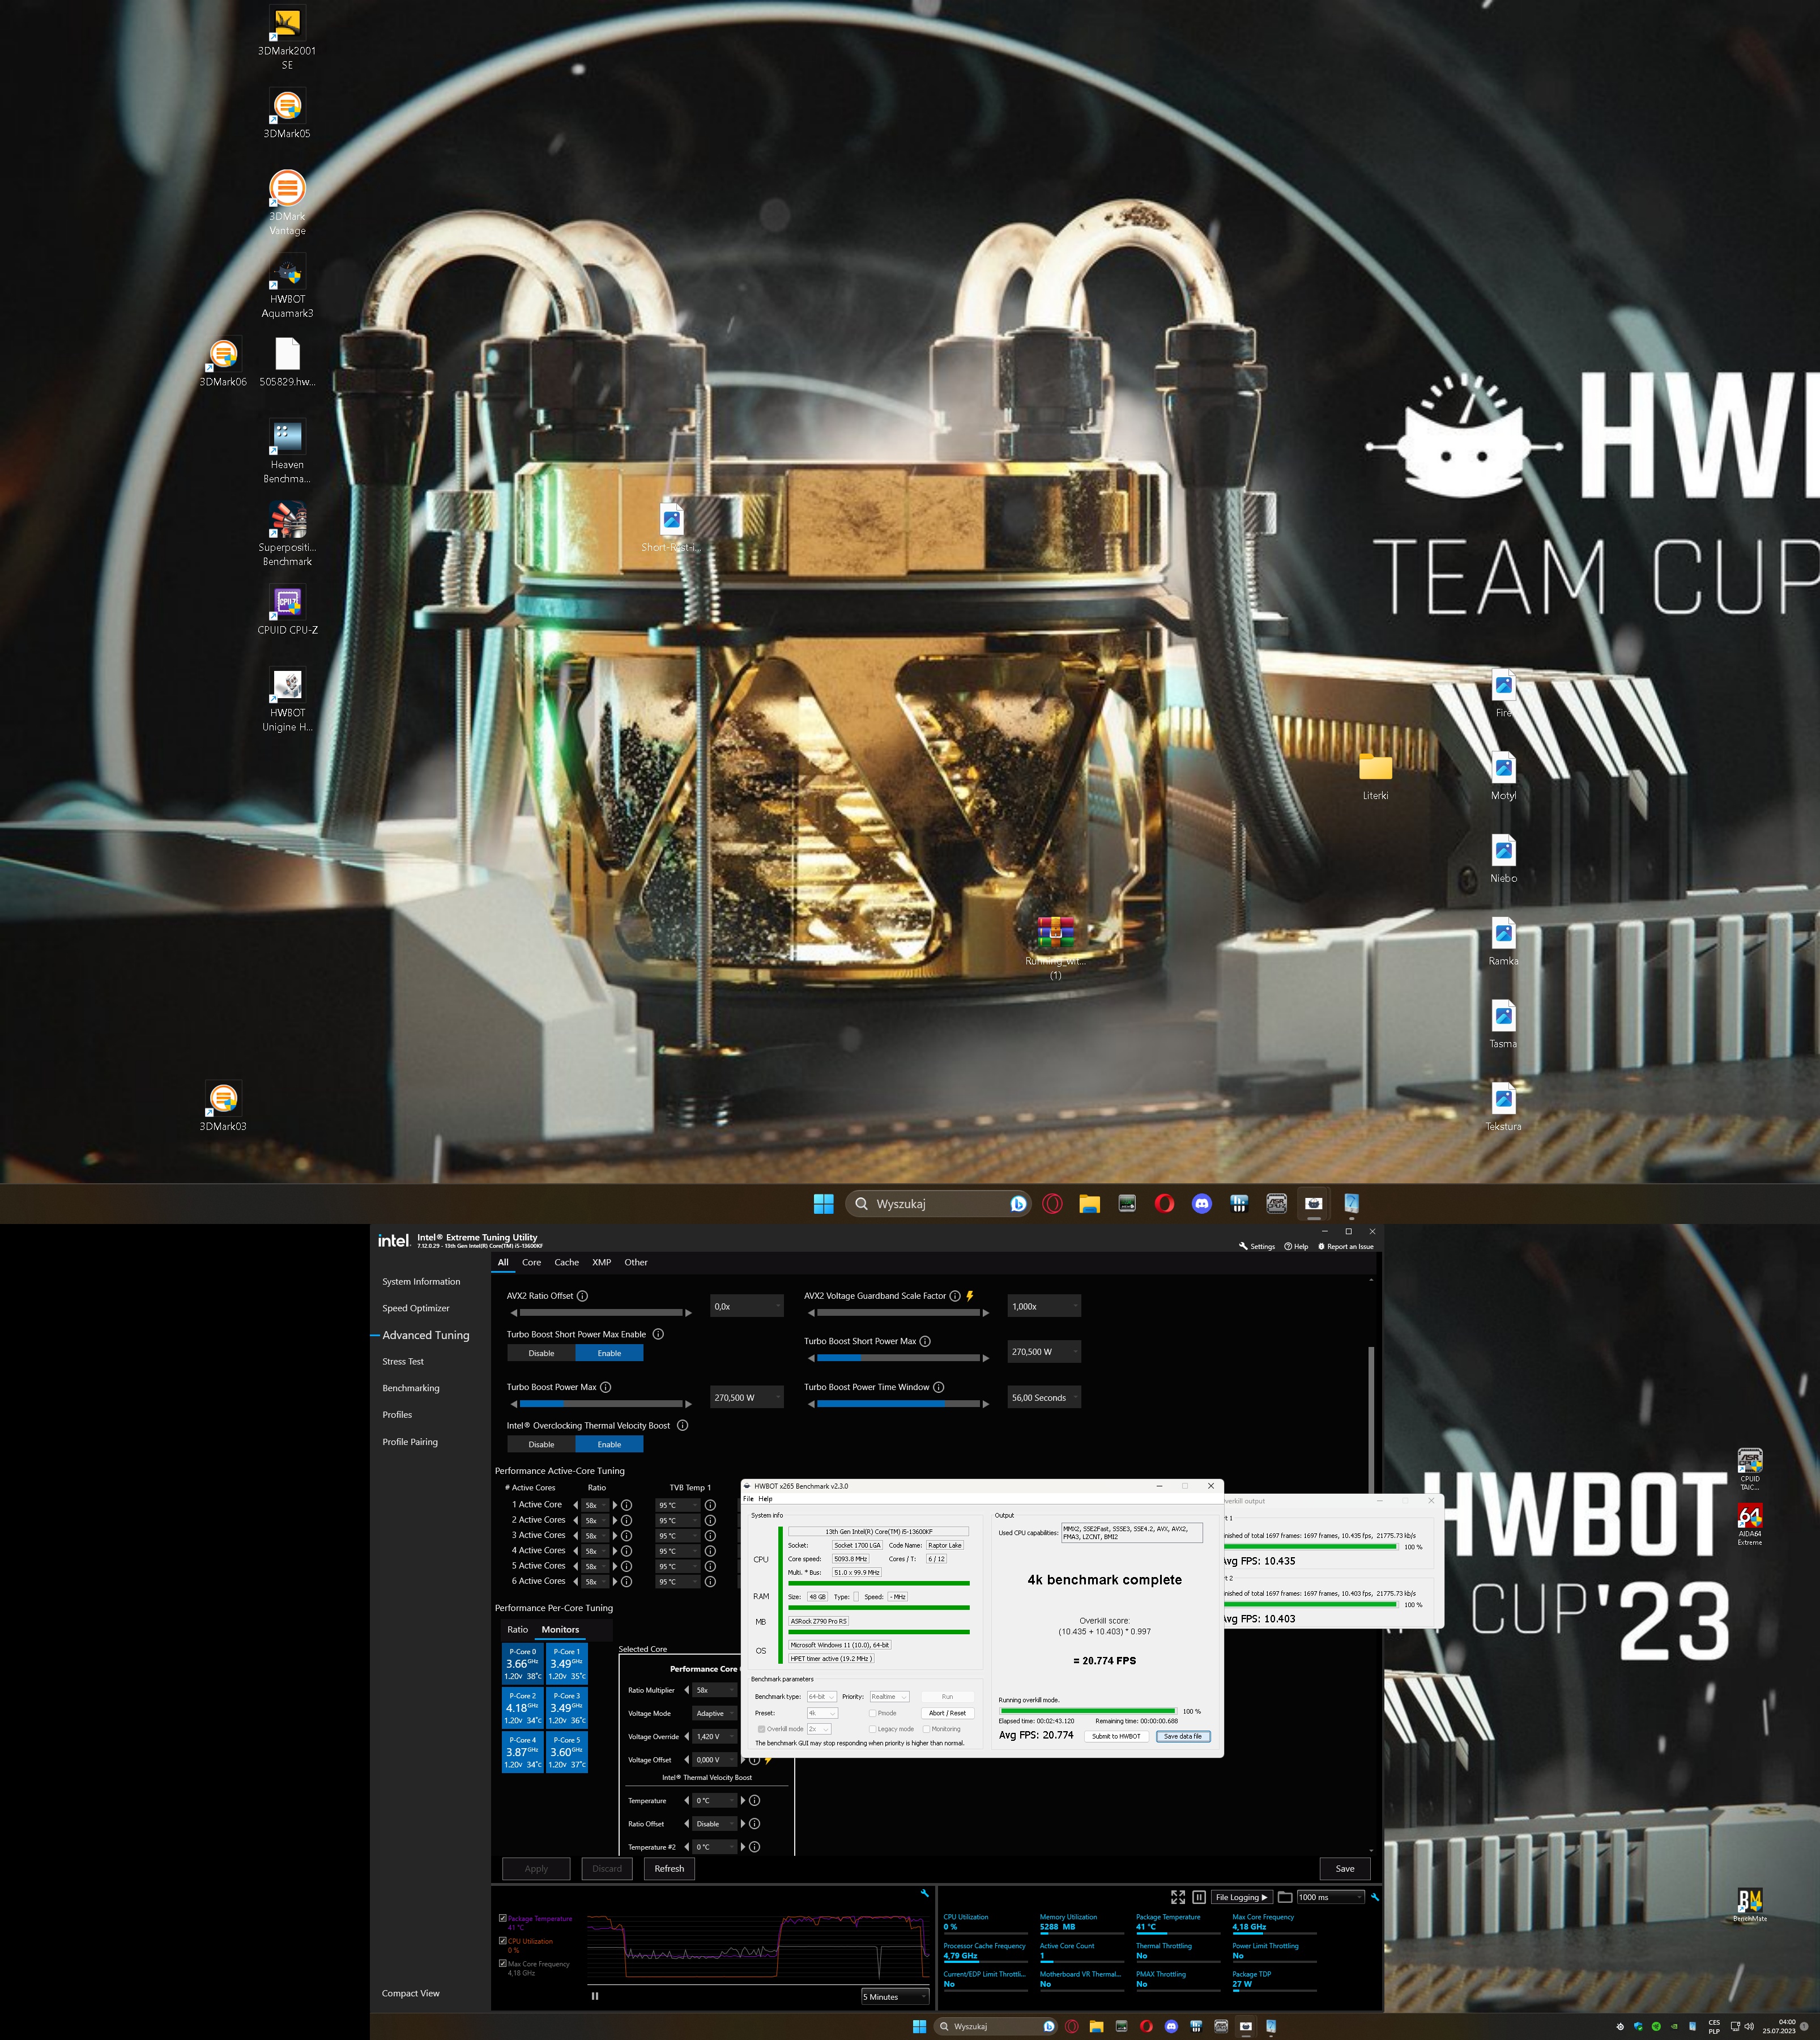Open Turbo Boost Power Max 270,500 W dropdown
The height and width of the screenshot is (2040, 1820).
coord(746,1398)
